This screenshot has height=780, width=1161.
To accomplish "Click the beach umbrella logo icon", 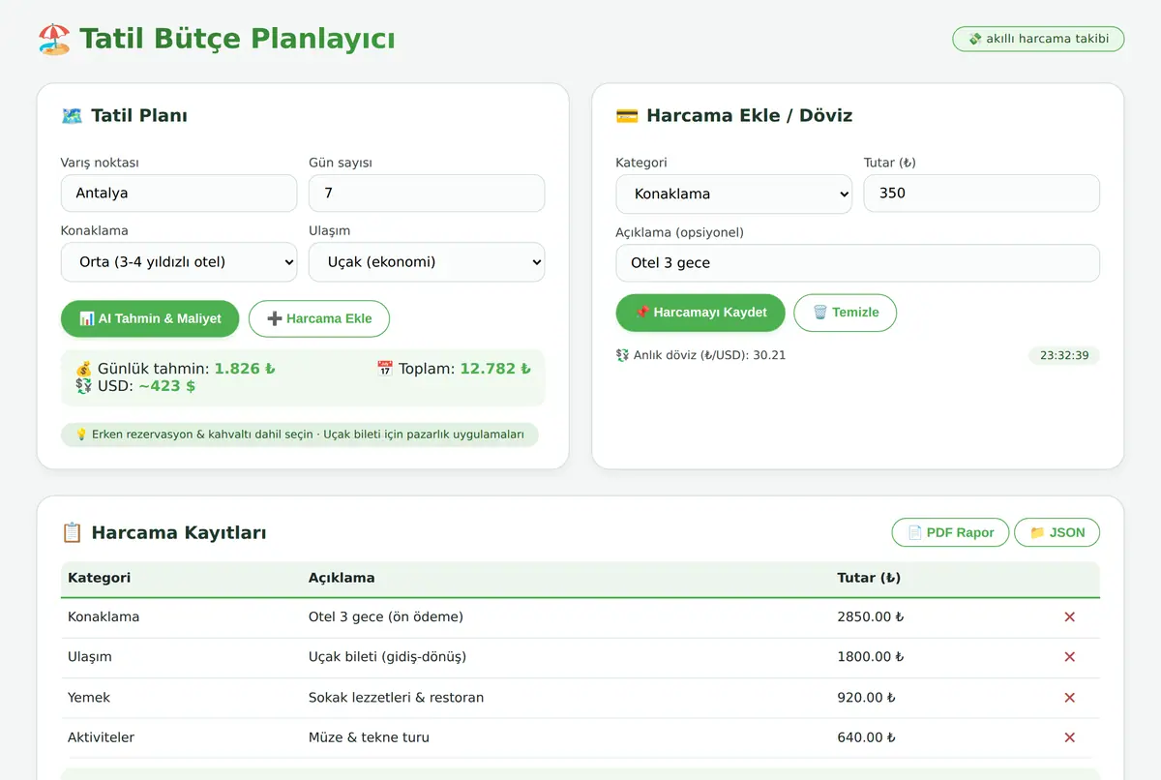I will 54,40.
